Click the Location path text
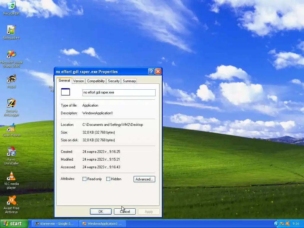304x228 pixels. [x=113, y=125]
